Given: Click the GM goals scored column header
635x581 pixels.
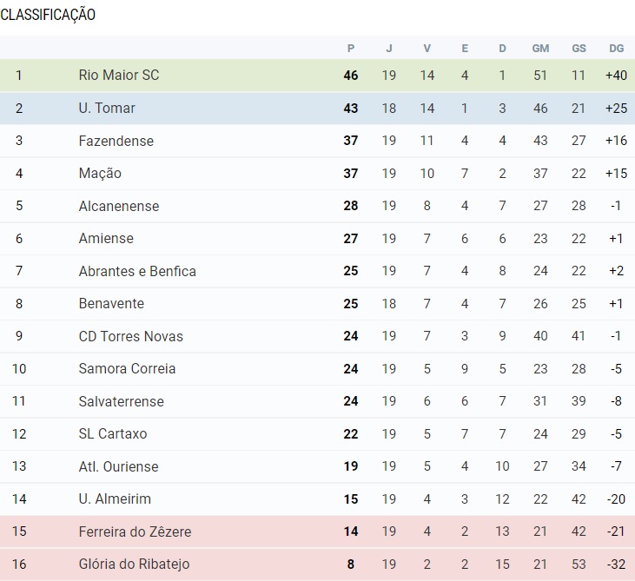Looking at the screenshot, I should click(540, 49).
